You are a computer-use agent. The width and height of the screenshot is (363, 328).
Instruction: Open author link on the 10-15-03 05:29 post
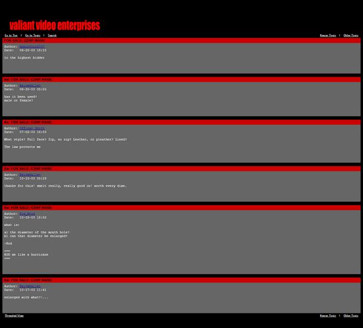pos(30,175)
